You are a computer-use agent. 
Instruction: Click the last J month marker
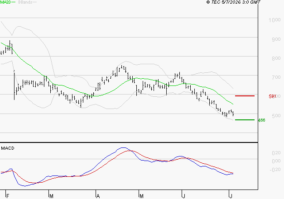coord(231,196)
